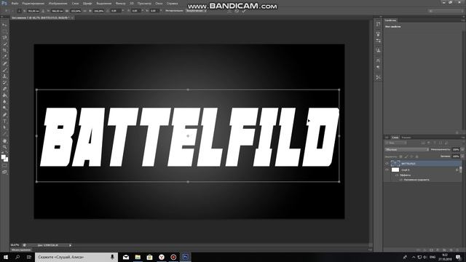Open the Справка menu
The width and height of the screenshot is (466, 262).
172,4
